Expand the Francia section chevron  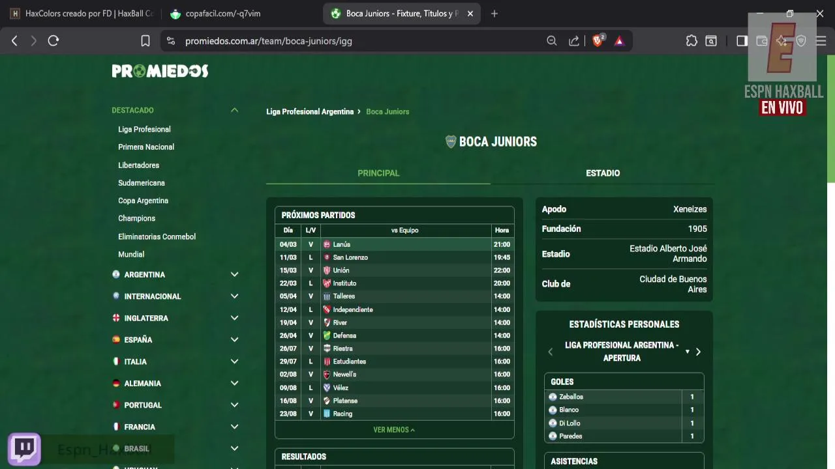(x=234, y=427)
